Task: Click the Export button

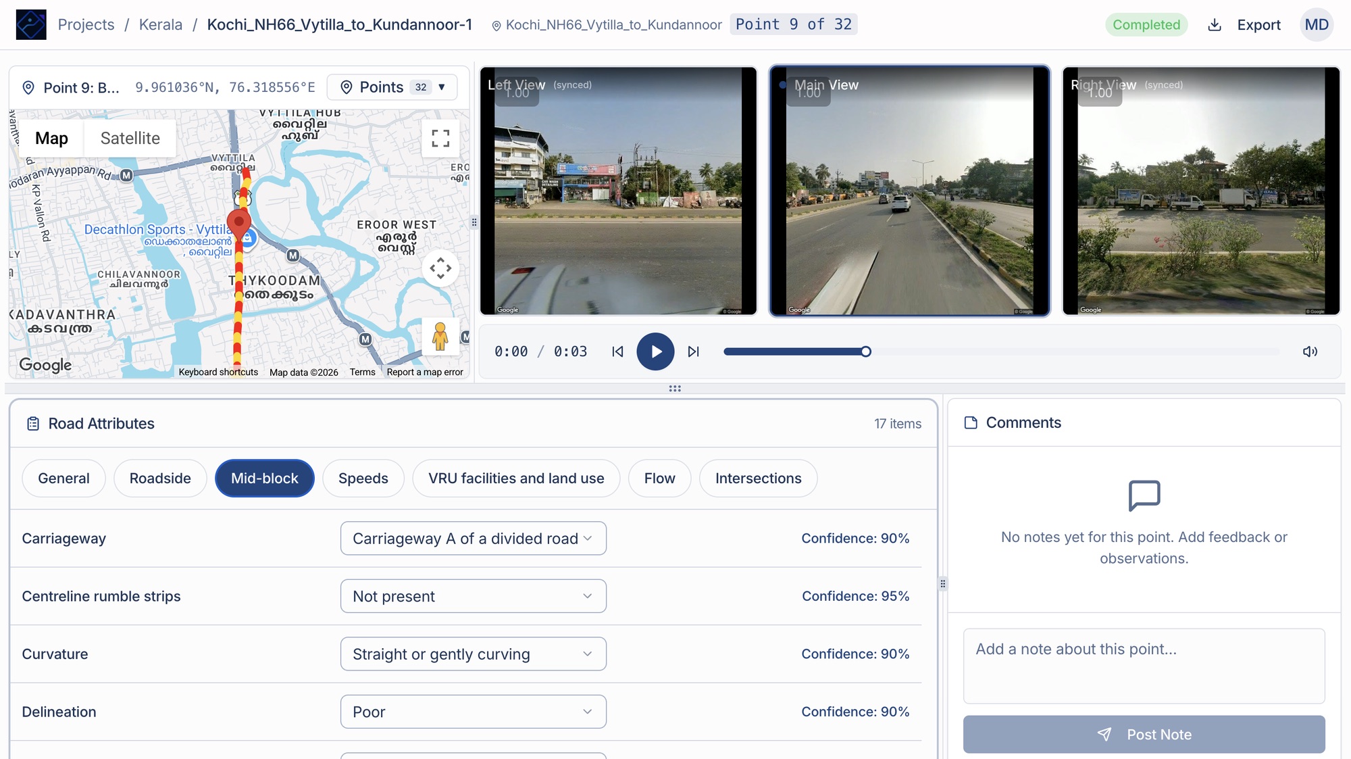Action: [x=1244, y=25]
